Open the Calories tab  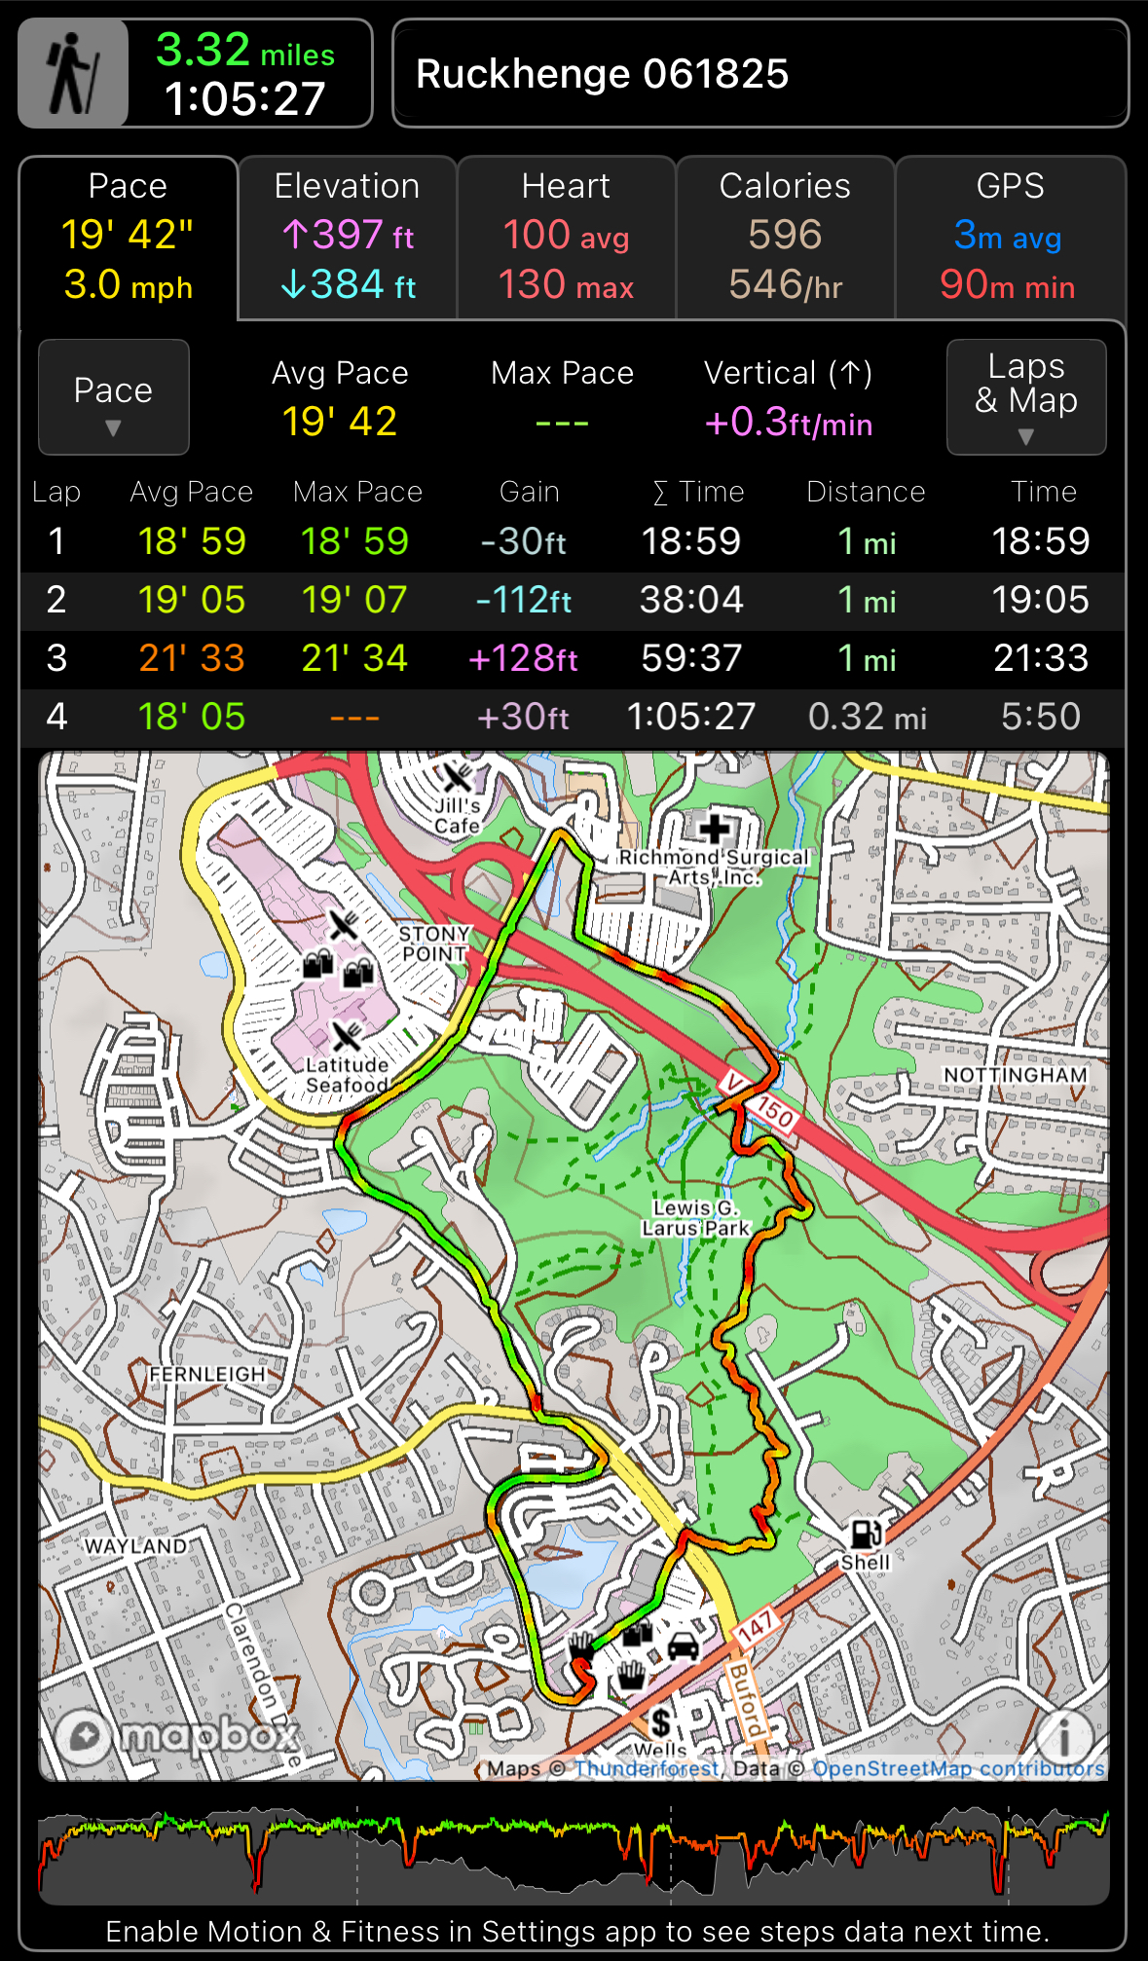pos(785,238)
